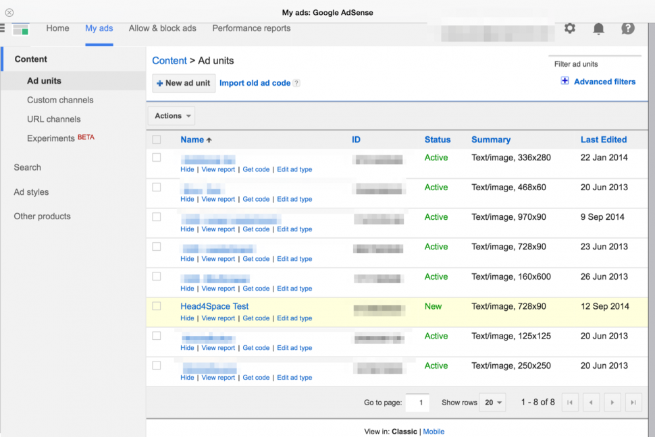Open the hamburger menu icon
Screen dimensions: 655x437
pos(2,28)
